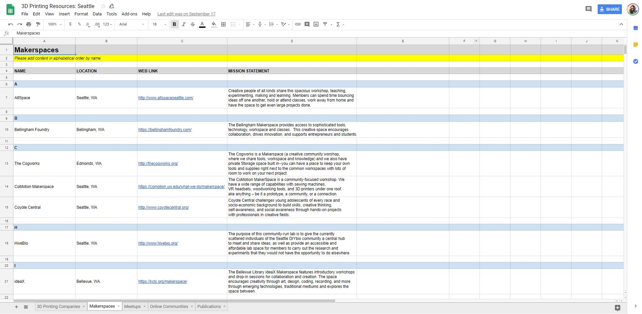This screenshot has height=314, width=642.
Task: Open the text color picker
Action: click(x=202, y=24)
